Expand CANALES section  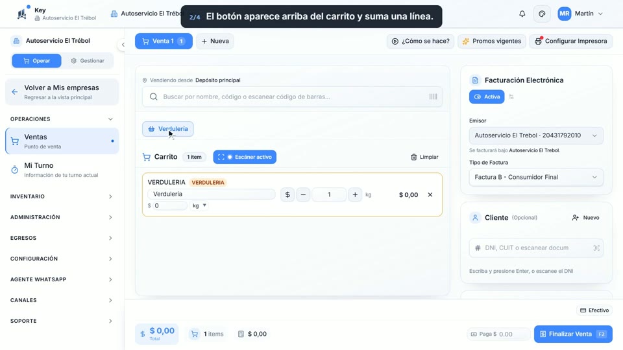(62, 300)
